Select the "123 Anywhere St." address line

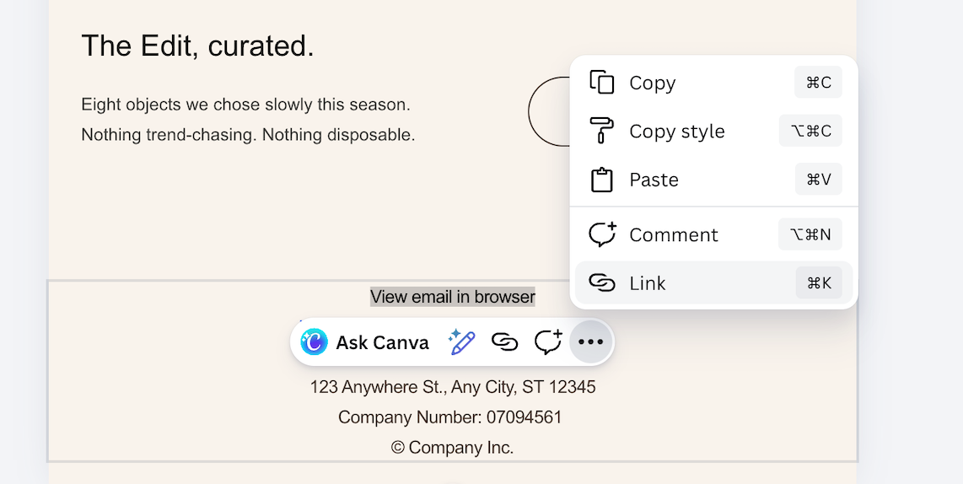click(x=452, y=387)
